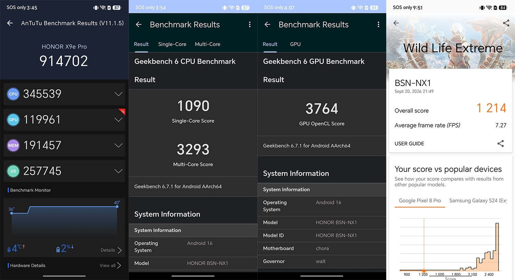The height and width of the screenshot is (280, 515).
Task: Select the 36° start point on temperature graph
Action: point(12,213)
